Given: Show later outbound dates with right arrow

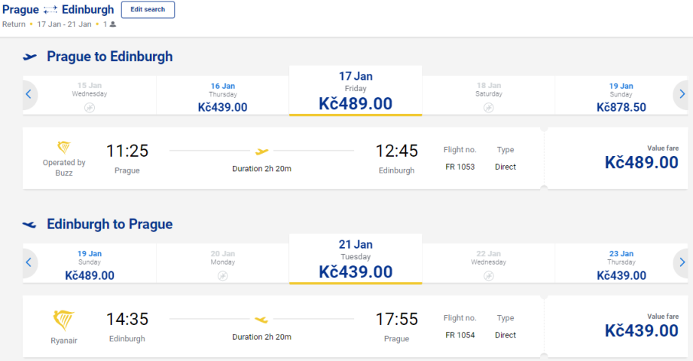Looking at the screenshot, I should point(682,95).
